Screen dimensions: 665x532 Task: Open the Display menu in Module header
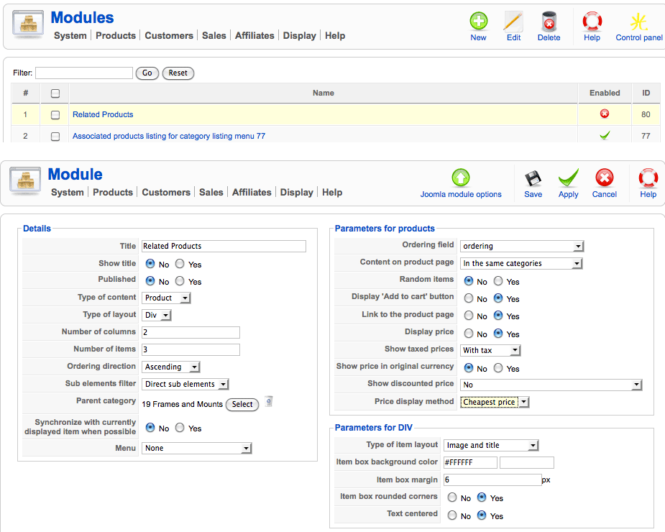(x=297, y=193)
